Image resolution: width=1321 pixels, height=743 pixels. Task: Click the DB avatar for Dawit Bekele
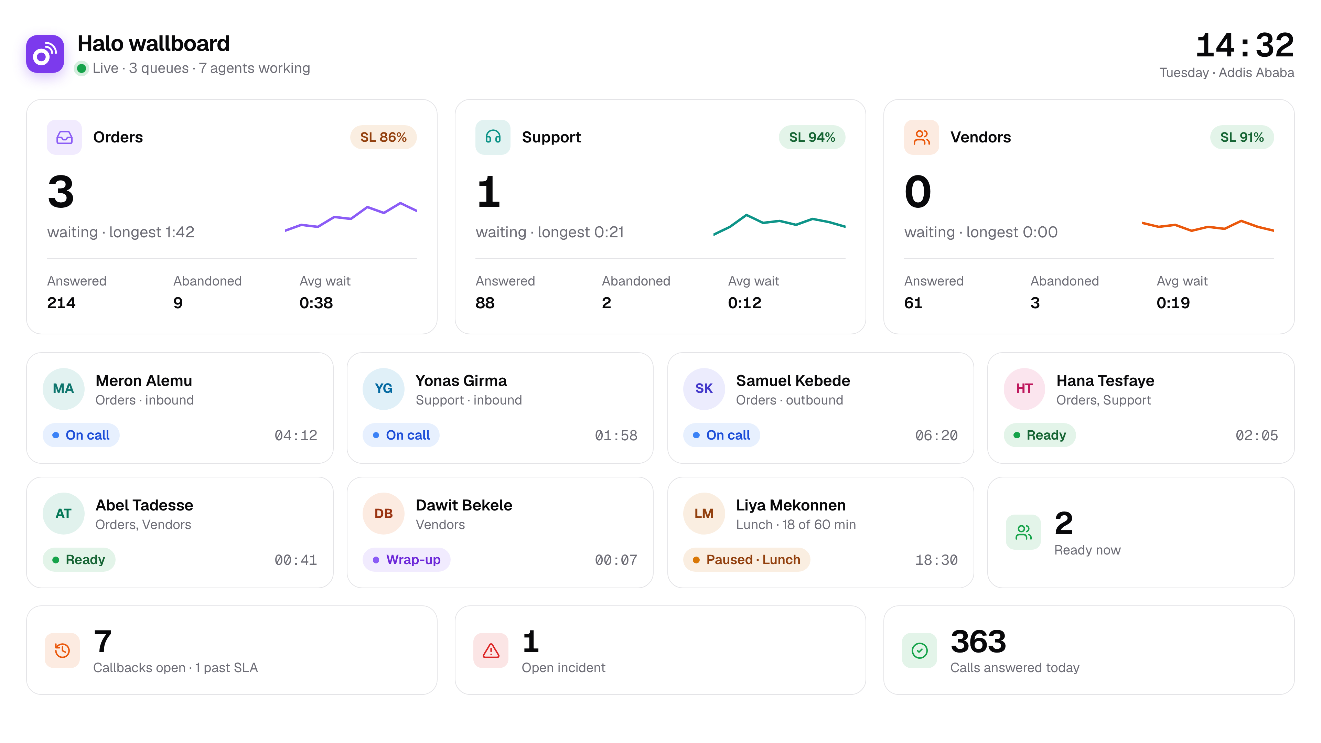tap(384, 513)
